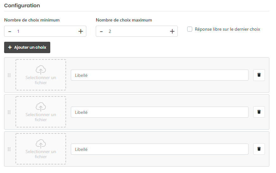Viewport: 276px width, 173px height.
Task: Increase the maximum number of choices
Action: [x=172, y=31]
